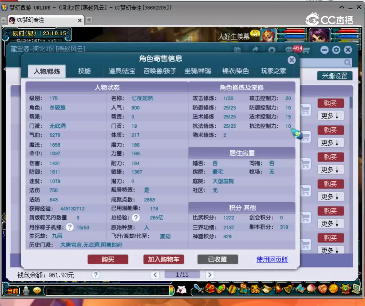Open the treasure chest icon in bottom toolbar
This screenshot has width=365, height=306.
coord(210,289)
